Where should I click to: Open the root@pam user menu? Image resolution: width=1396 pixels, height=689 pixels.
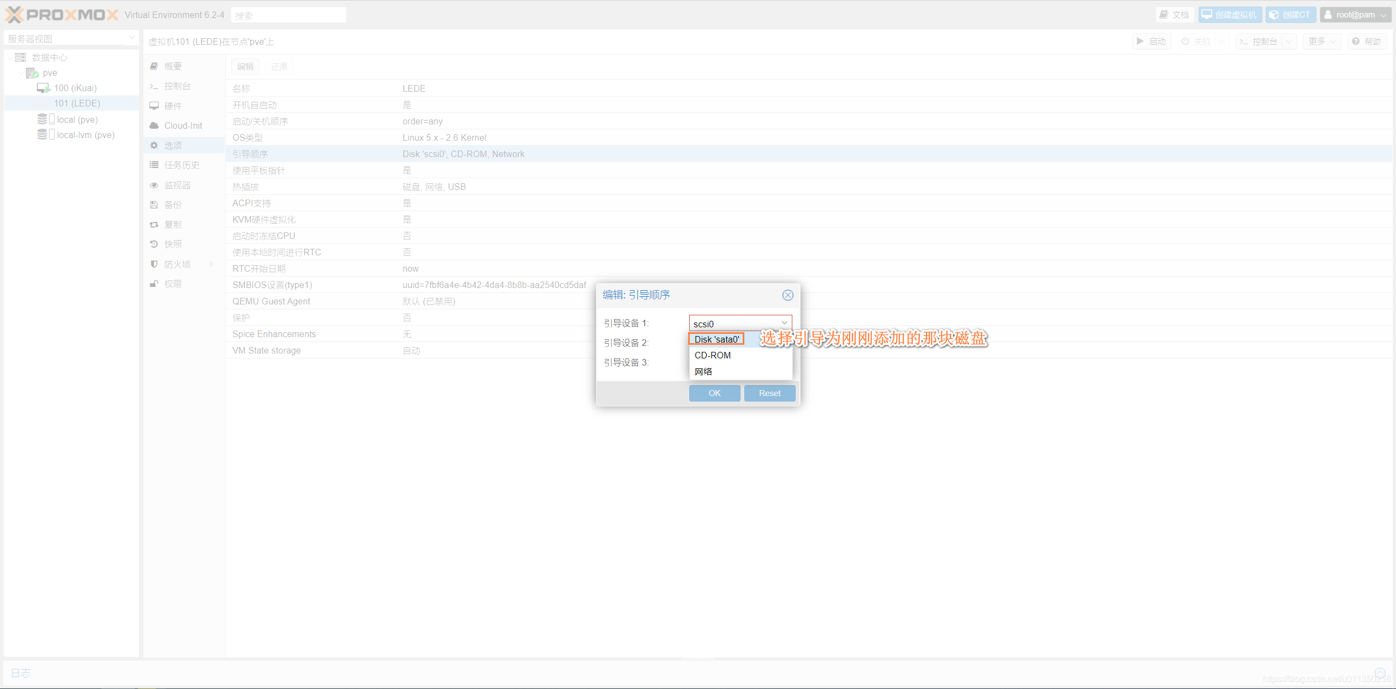tap(1355, 15)
